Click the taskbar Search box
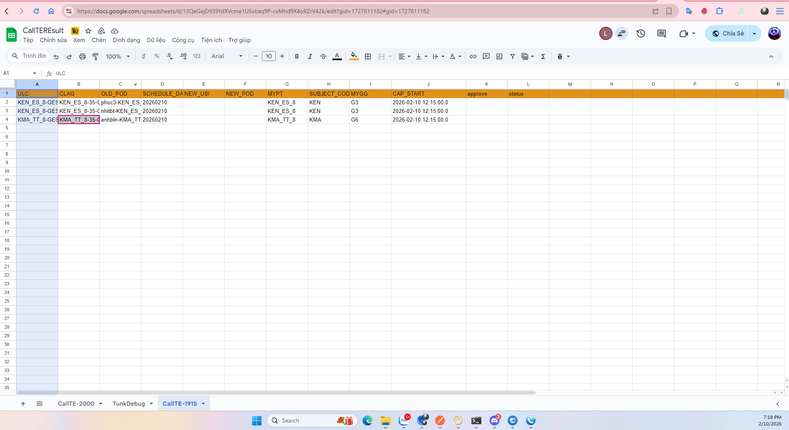Viewport: 789px width, 430px height. (312, 421)
